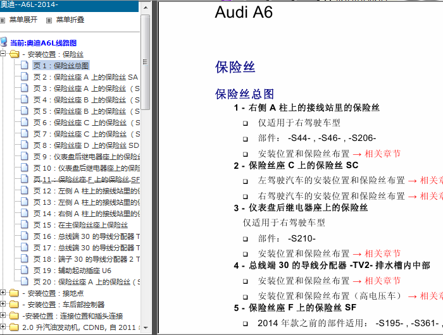Viewport: 443px width, 335px height.
Task: Click page icon of 页 15 entry
Action: click(25, 224)
